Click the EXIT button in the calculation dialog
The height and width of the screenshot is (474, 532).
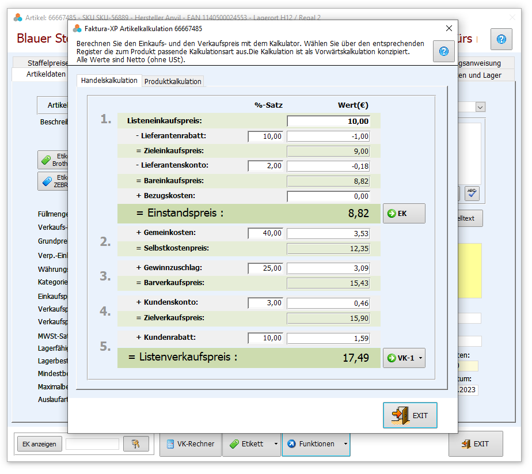410,415
